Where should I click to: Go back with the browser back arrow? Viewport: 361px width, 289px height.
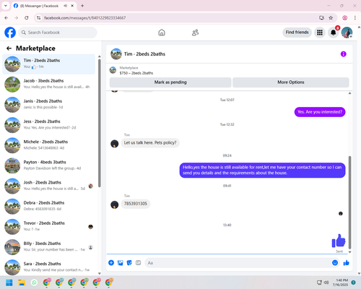click(x=6, y=18)
